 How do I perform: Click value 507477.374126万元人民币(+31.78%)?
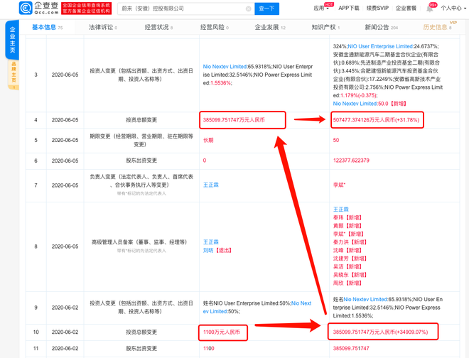point(377,120)
